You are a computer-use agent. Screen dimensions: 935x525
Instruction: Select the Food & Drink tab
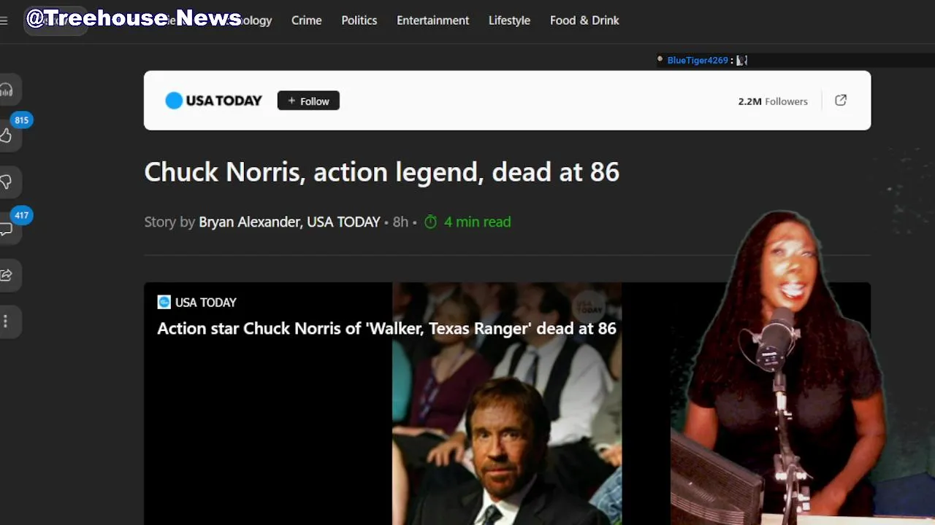click(x=584, y=20)
